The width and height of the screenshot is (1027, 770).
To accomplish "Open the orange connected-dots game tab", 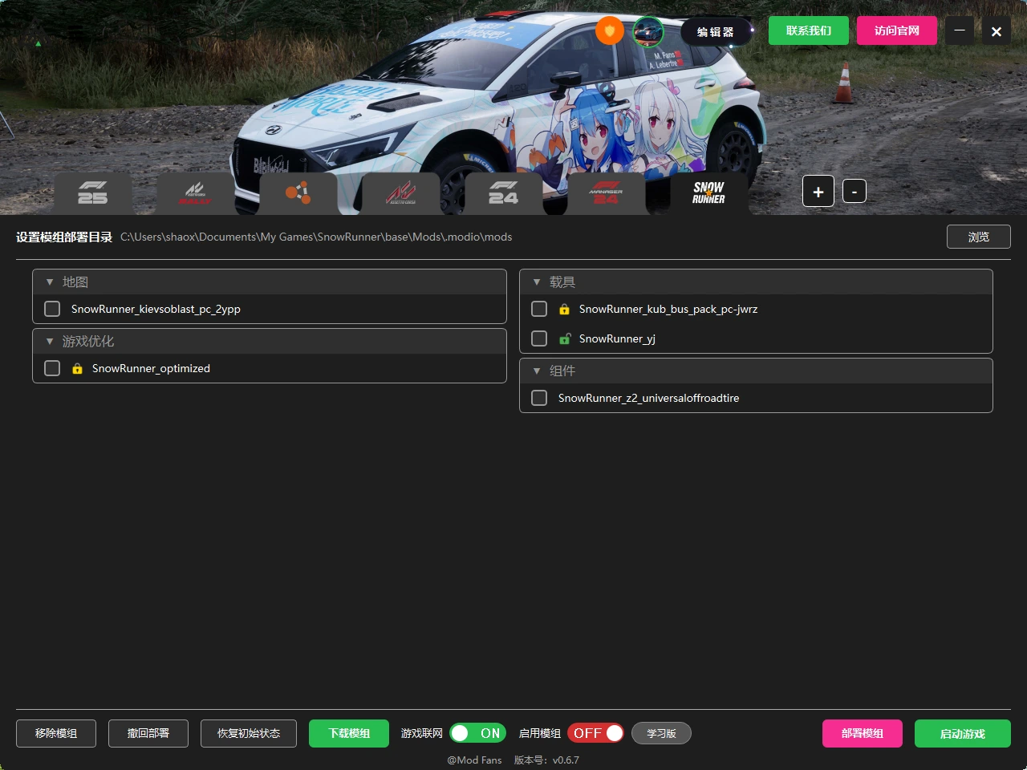I will (x=298, y=193).
